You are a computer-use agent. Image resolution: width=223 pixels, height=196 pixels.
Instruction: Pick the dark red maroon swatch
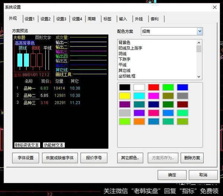pyautogui.click(x=182, y=104)
